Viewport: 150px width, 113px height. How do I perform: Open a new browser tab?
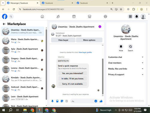pos(112,3)
